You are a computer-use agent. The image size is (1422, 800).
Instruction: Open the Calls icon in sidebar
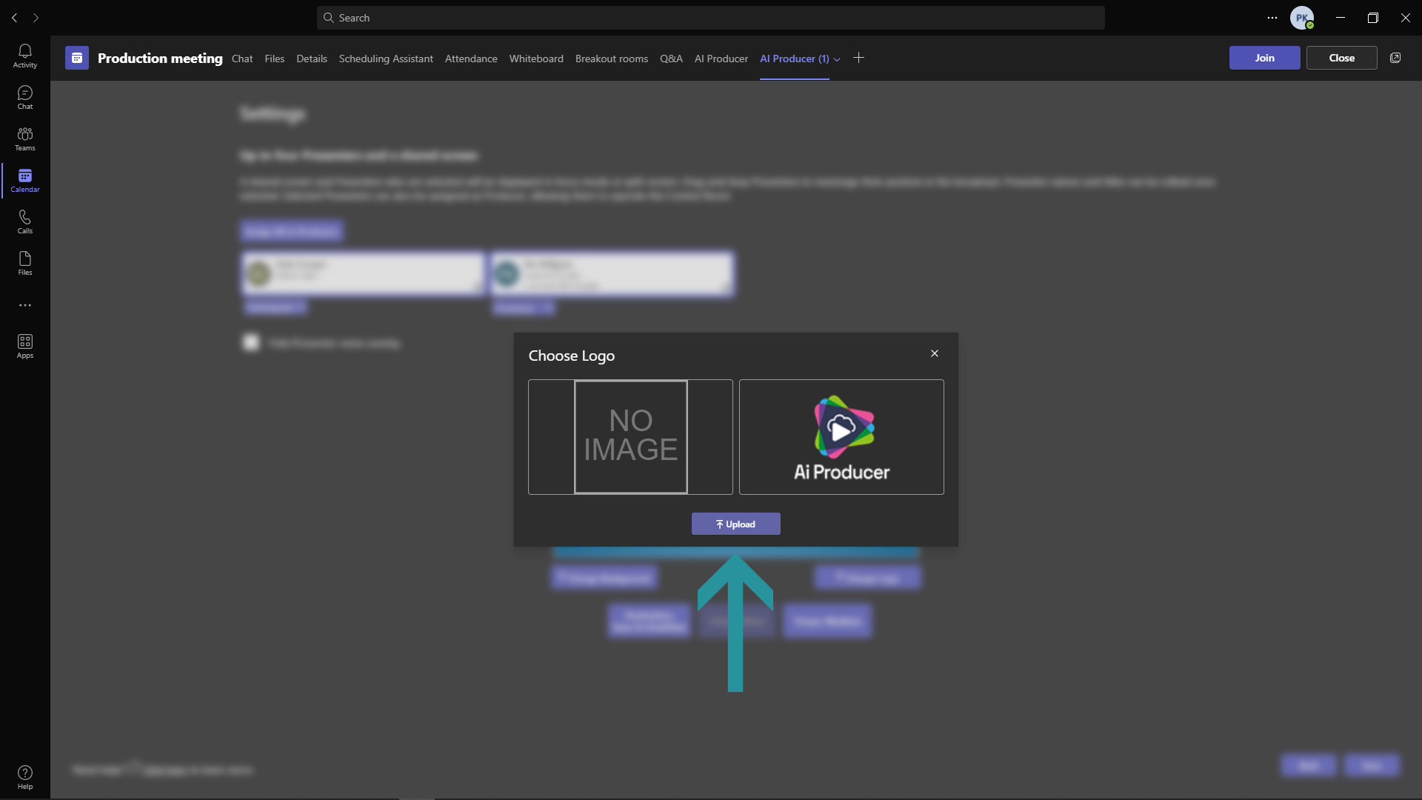pos(25,221)
